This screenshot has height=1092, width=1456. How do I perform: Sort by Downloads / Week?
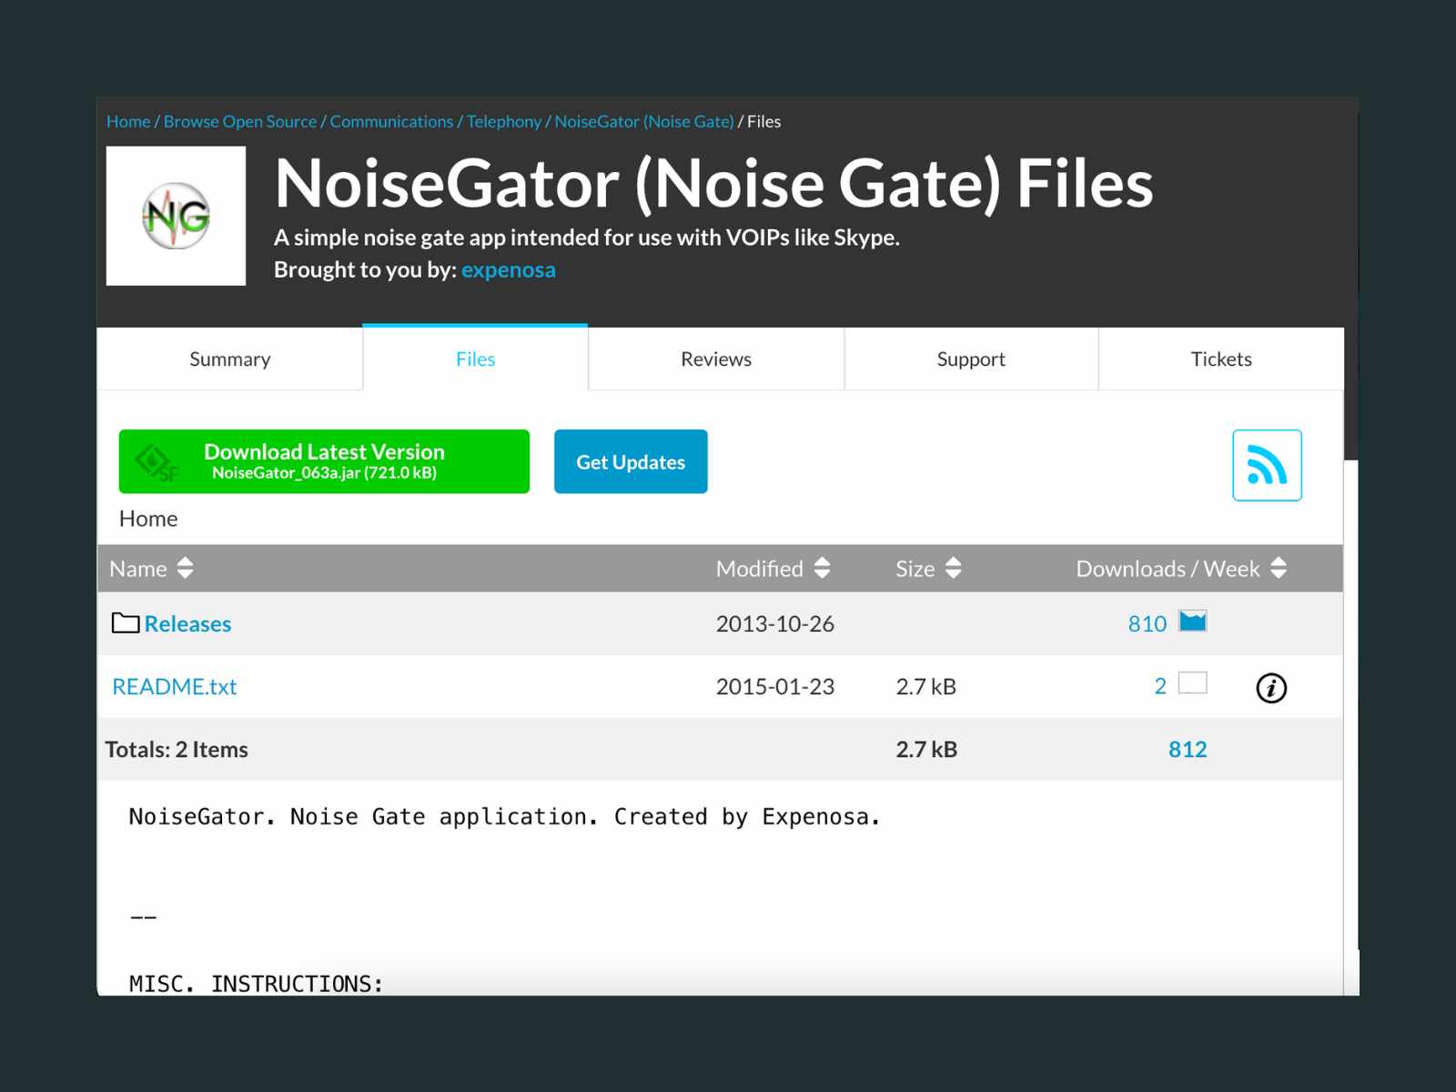click(x=1279, y=568)
